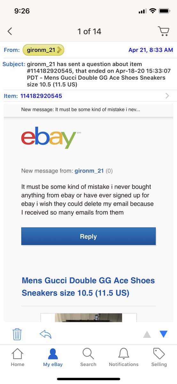The image size is (177, 384).
Task: Open the My eBay tab
Action: pos(53,357)
